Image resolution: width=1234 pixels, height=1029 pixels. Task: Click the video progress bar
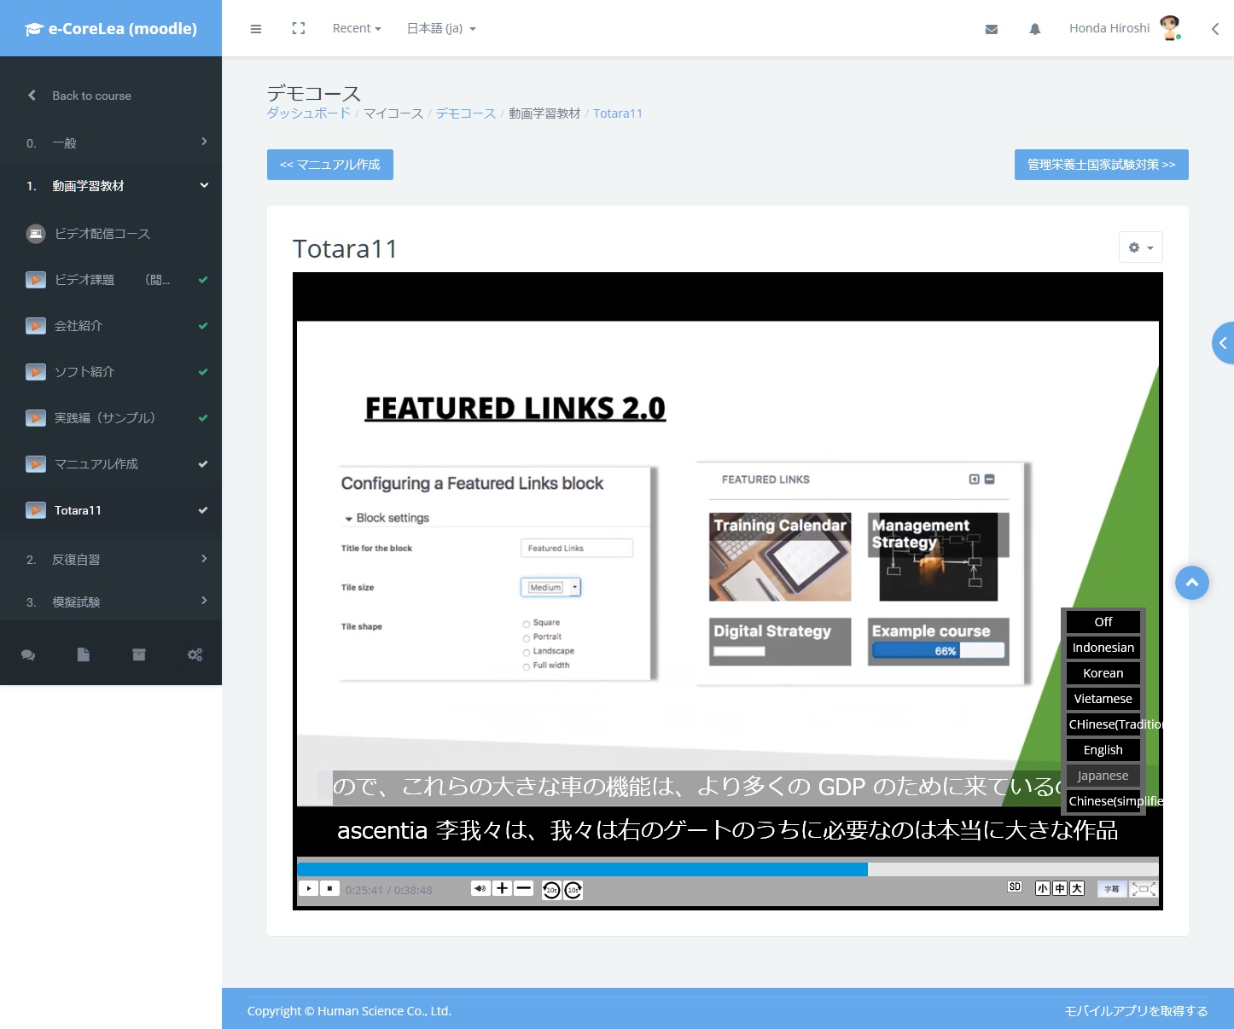[728, 869]
